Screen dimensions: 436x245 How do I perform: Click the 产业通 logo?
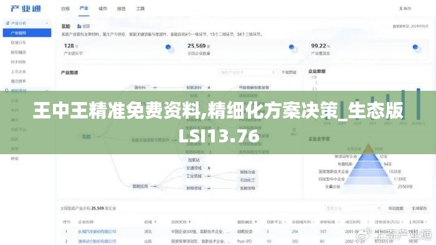click(x=26, y=9)
